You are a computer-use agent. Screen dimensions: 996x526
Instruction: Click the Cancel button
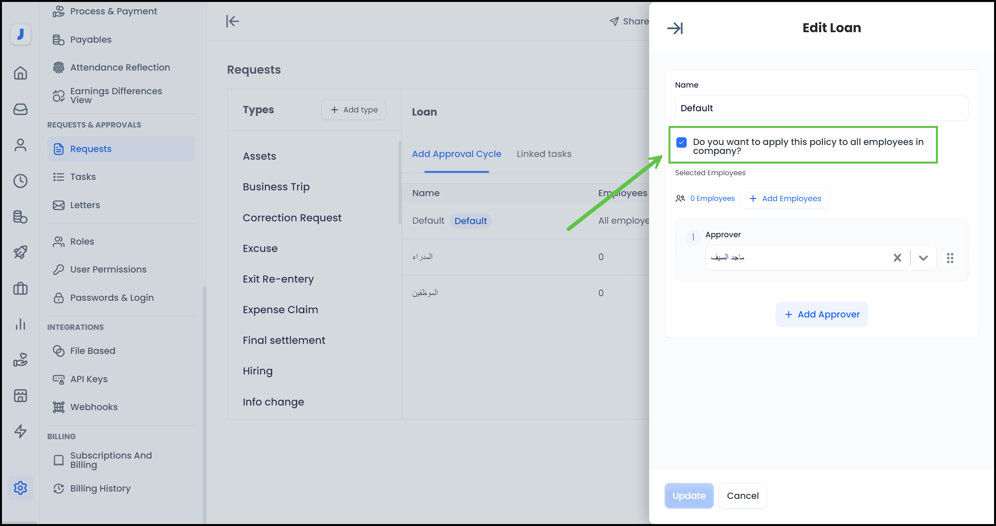743,496
